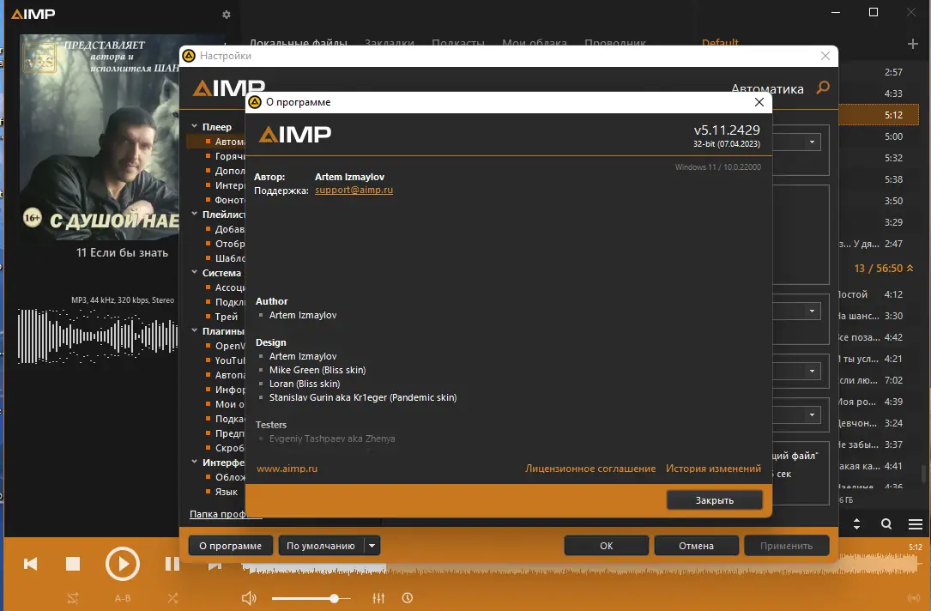
Task: Enable shuffle playback
Action: click(x=172, y=597)
